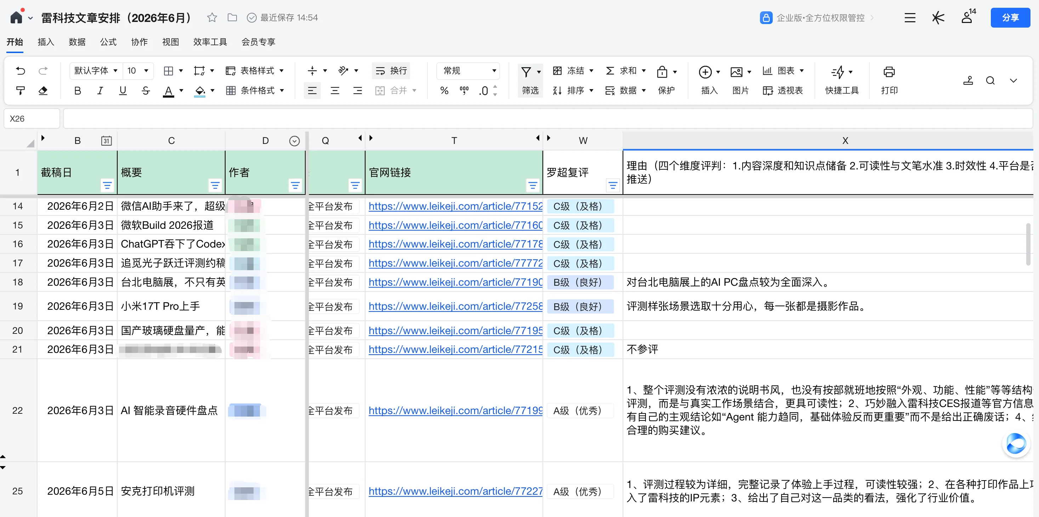The image size is (1039, 517).
Task: Click the clear formatting eraser
Action: click(x=43, y=91)
